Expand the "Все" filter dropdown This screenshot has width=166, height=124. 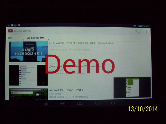click(16, 38)
